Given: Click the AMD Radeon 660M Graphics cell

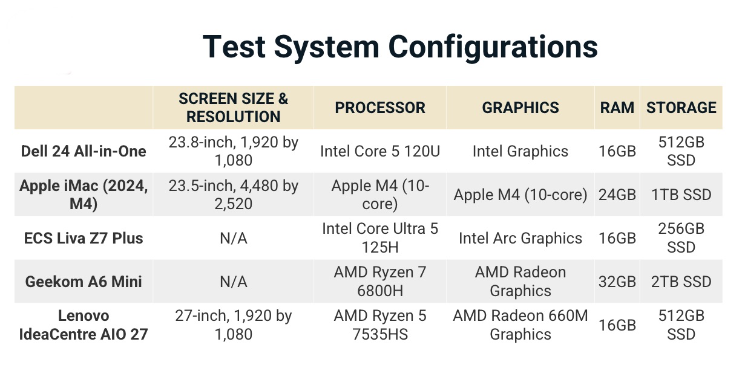Looking at the screenshot, I should click(x=520, y=325).
